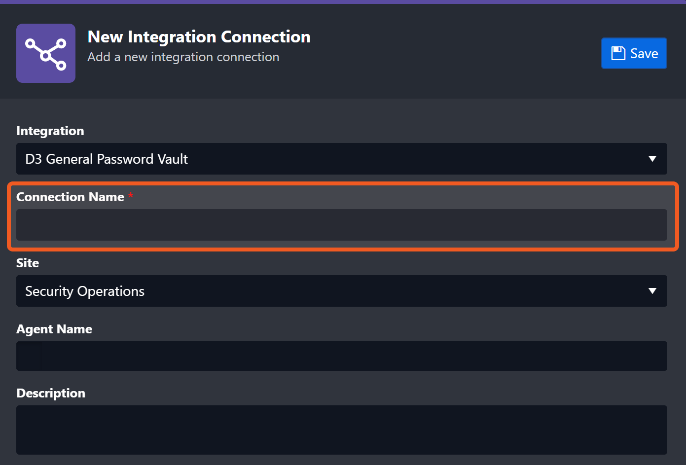The image size is (686, 465).
Task: Click the New Integration Connection heading
Action: [x=199, y=37]
